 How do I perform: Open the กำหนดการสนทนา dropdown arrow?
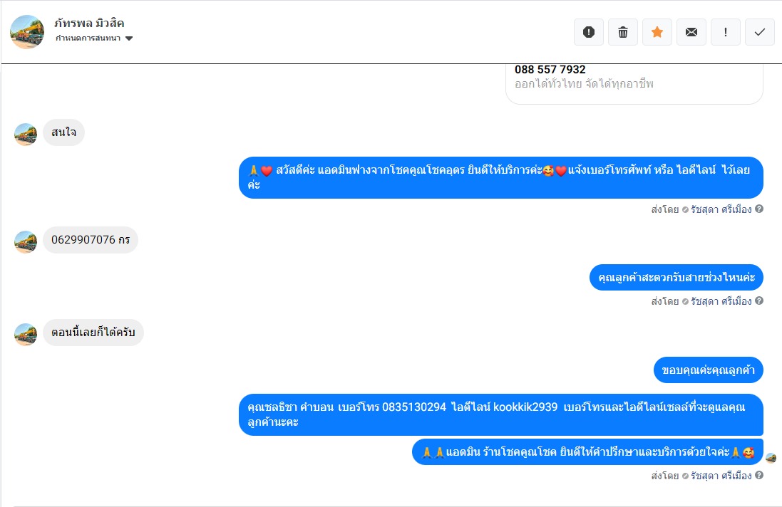pyautogui.click(x=129, y=38)
